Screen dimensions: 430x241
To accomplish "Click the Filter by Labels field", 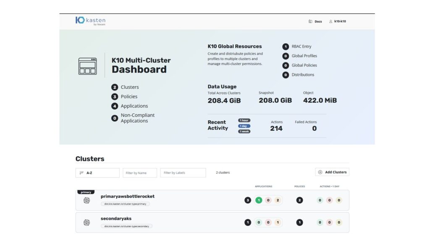I will (x=183, y=172).
